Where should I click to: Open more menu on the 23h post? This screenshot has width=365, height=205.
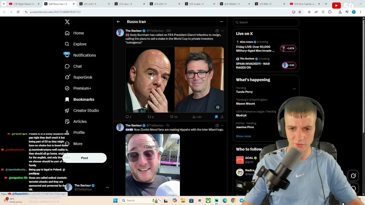coord(222,31)
